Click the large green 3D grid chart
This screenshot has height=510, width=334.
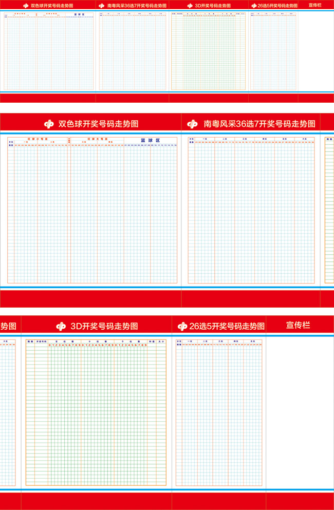96,412
